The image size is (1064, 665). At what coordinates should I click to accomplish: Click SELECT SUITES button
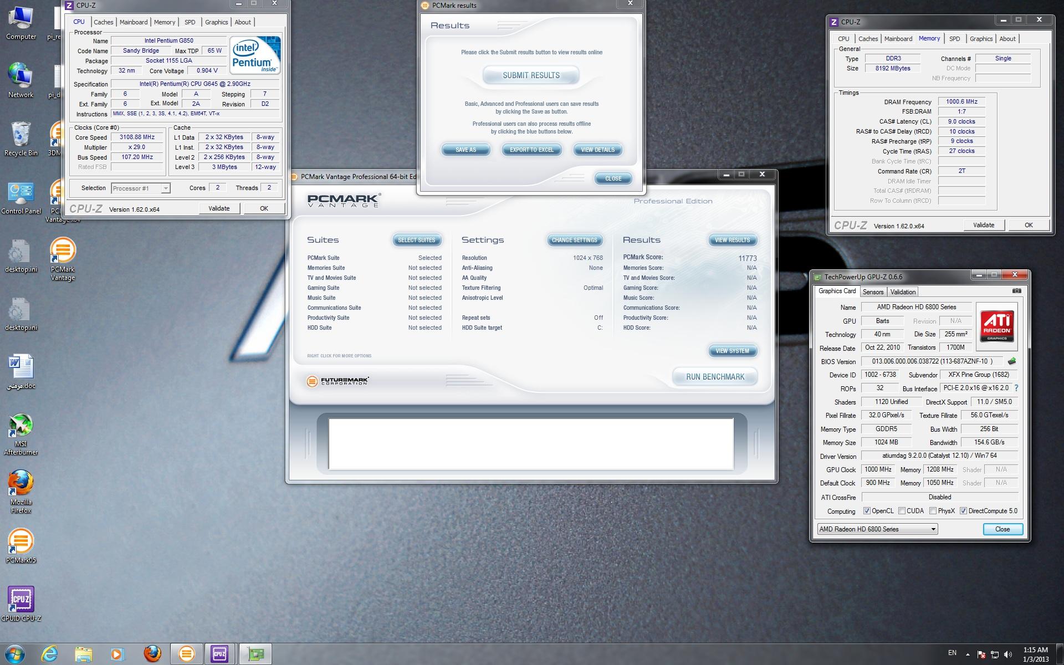click(417, 240)
